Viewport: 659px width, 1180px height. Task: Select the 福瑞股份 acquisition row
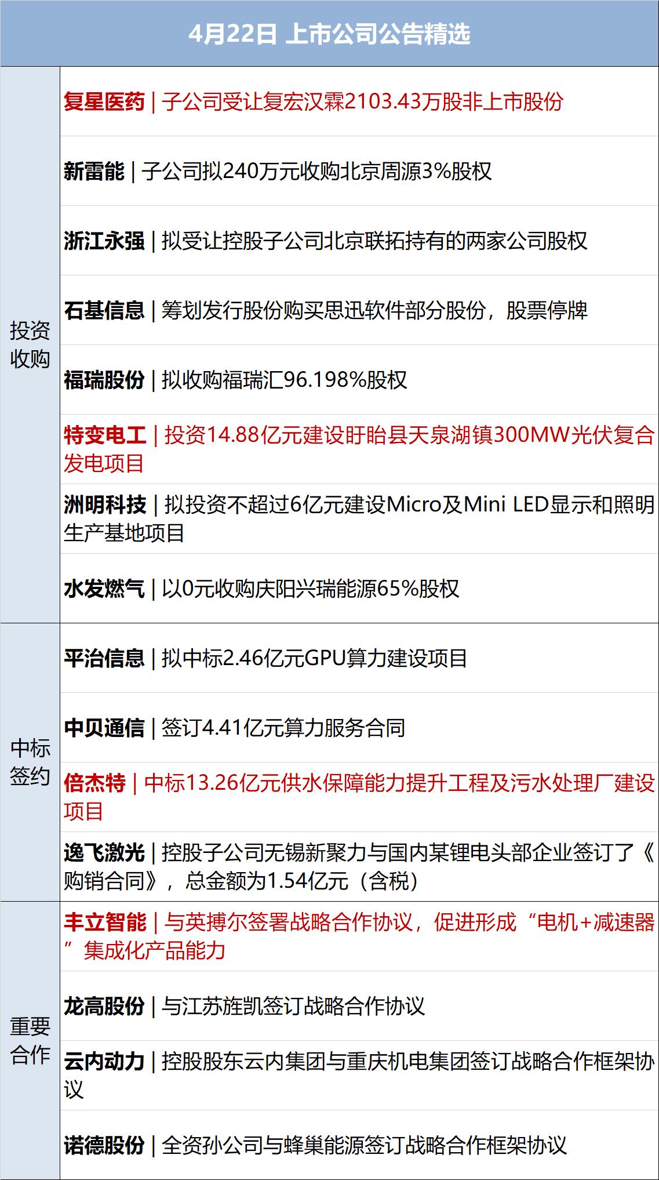pyautogui.click(x=359, y=380)
